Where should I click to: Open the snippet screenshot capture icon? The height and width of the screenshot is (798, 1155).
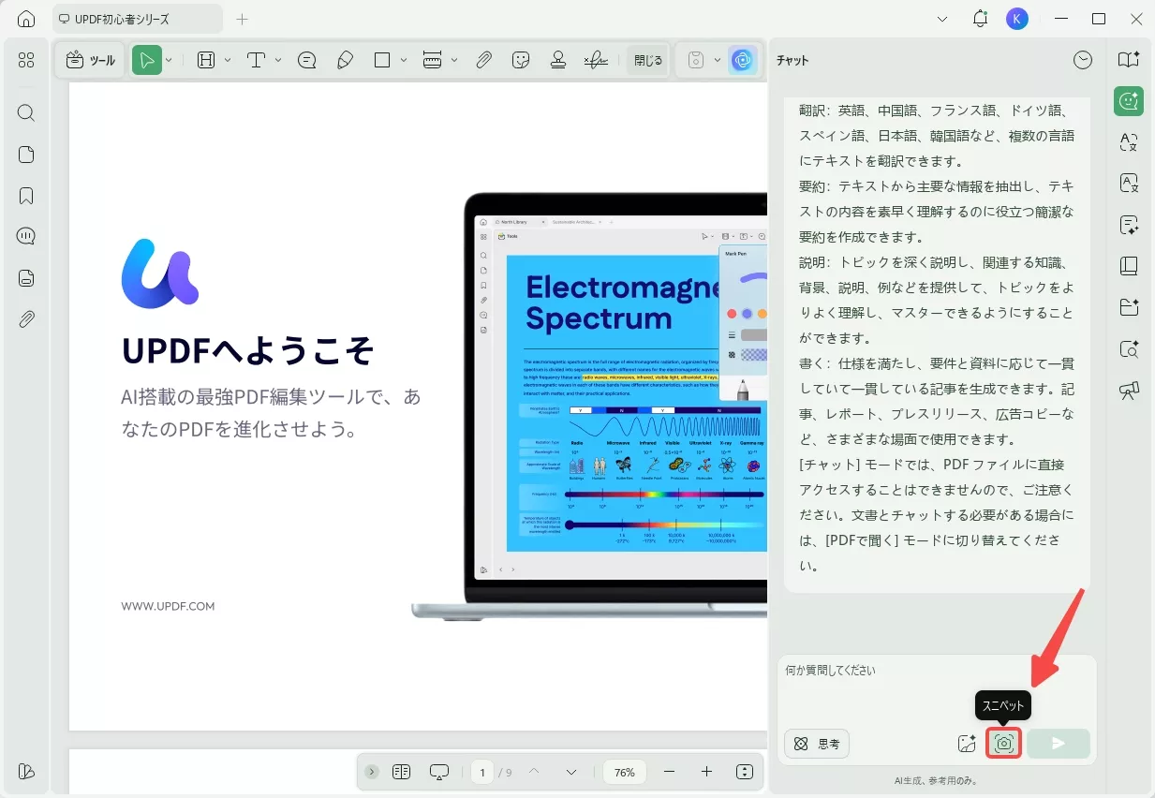pyautogui.click(x=1003, y=743)
